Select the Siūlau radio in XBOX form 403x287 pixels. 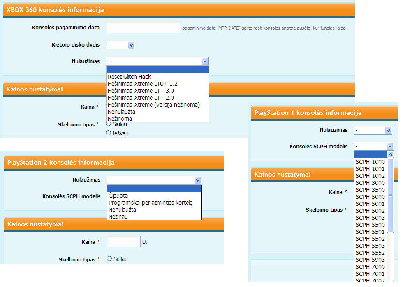109,124
